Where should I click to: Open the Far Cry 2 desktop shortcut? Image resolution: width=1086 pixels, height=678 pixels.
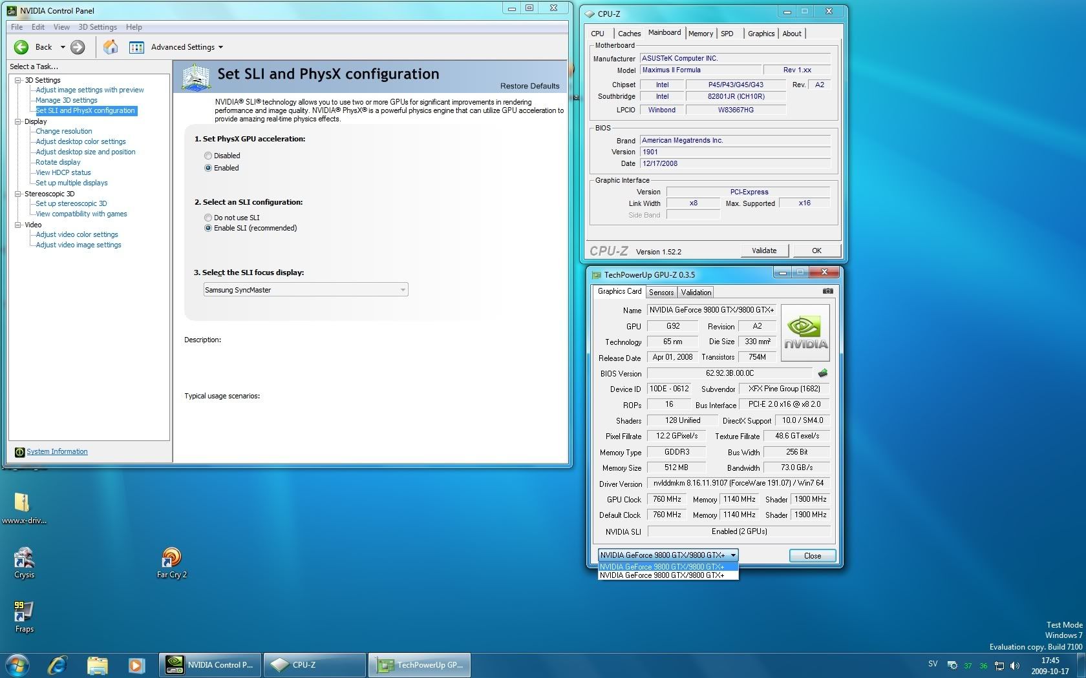click(x=171, y=562)
